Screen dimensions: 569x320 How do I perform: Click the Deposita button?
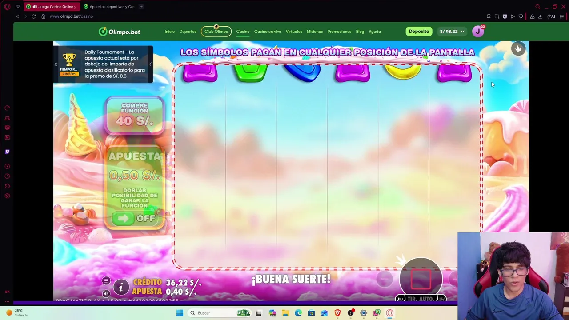419,32
